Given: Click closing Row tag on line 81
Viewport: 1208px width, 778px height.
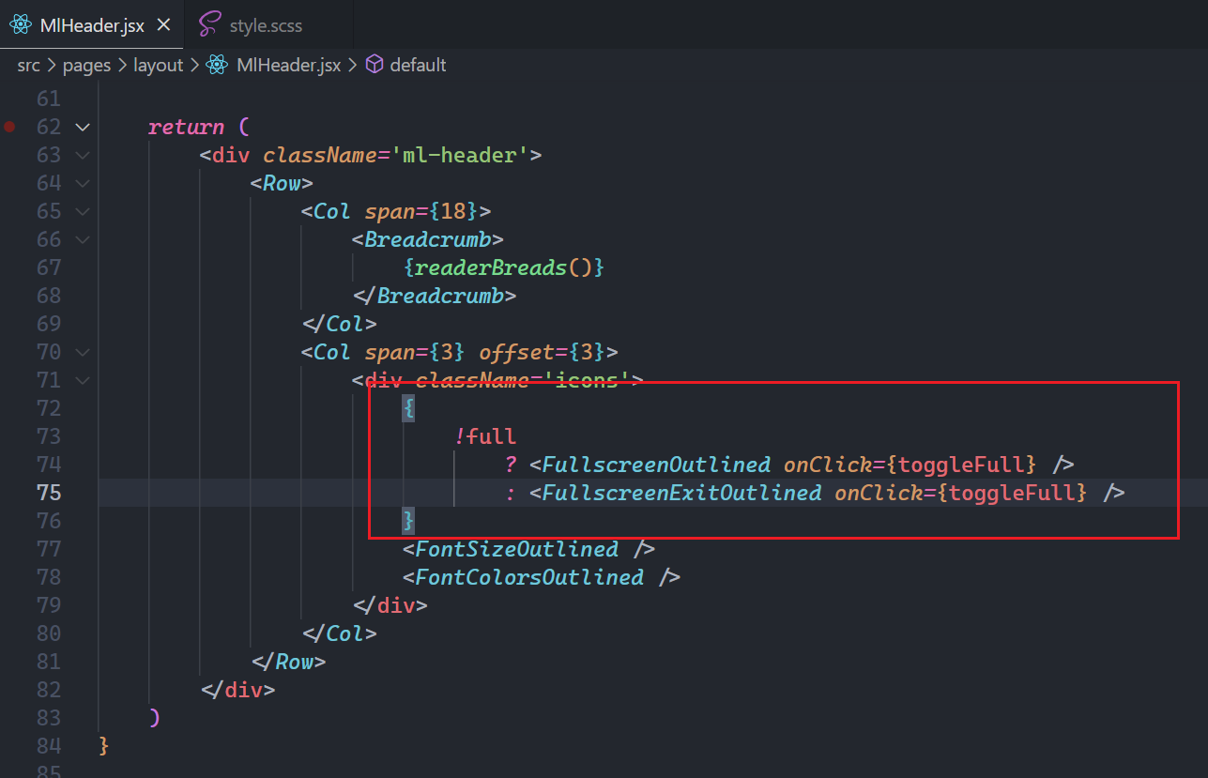Looking at the screenshot, I should pos(288,662).
